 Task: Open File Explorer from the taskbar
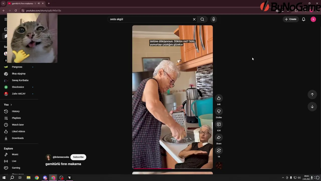point(29,178)
